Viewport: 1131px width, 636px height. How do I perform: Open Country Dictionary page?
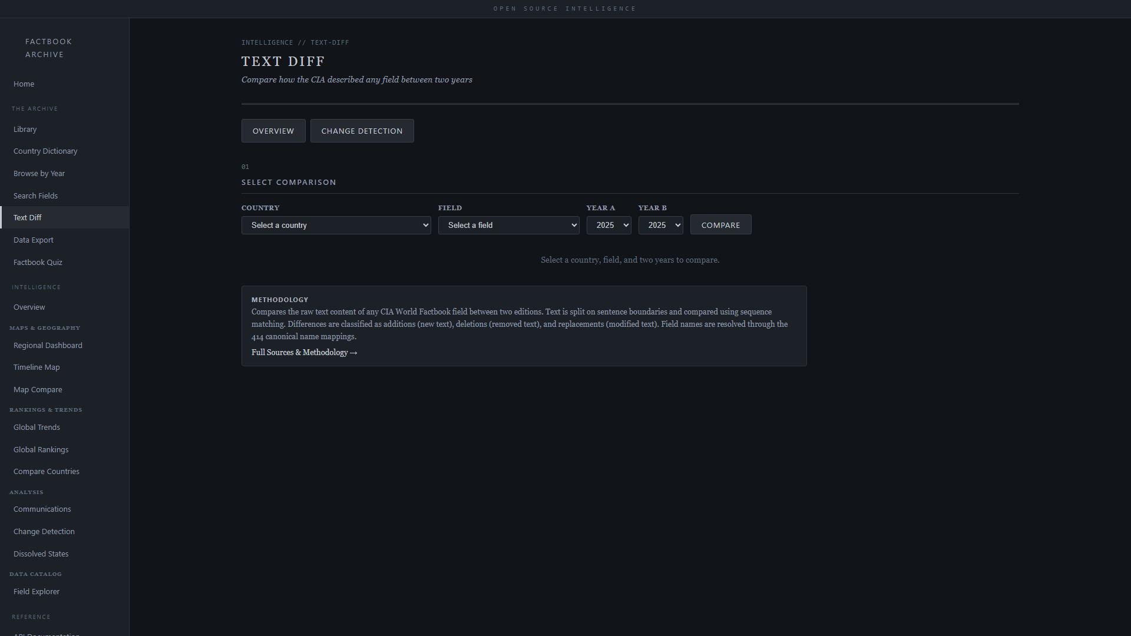point(45,151)
